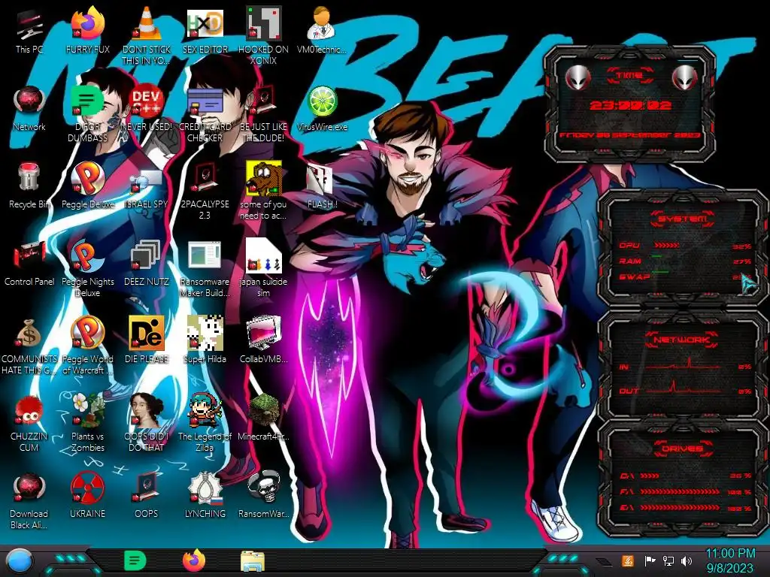
Task: Select the LYNCHING noose icon
Action: pos(205,488)
